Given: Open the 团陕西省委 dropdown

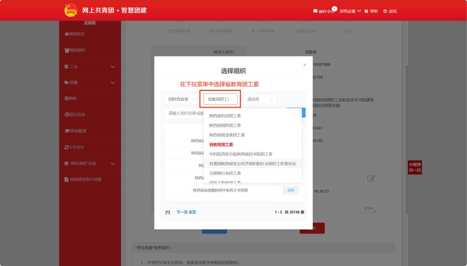Looking at the screenshot, I should 181,99.
